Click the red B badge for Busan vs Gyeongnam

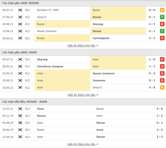pyautogui.click(x=162, y=38)
